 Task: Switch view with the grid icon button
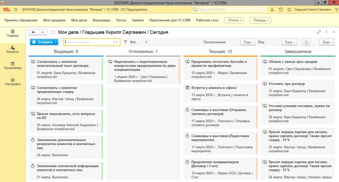click(306, 42)
